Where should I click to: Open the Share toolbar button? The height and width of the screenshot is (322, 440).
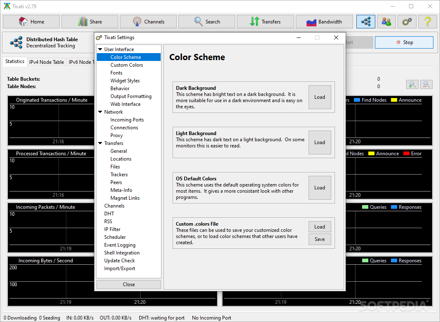[90, 21]
